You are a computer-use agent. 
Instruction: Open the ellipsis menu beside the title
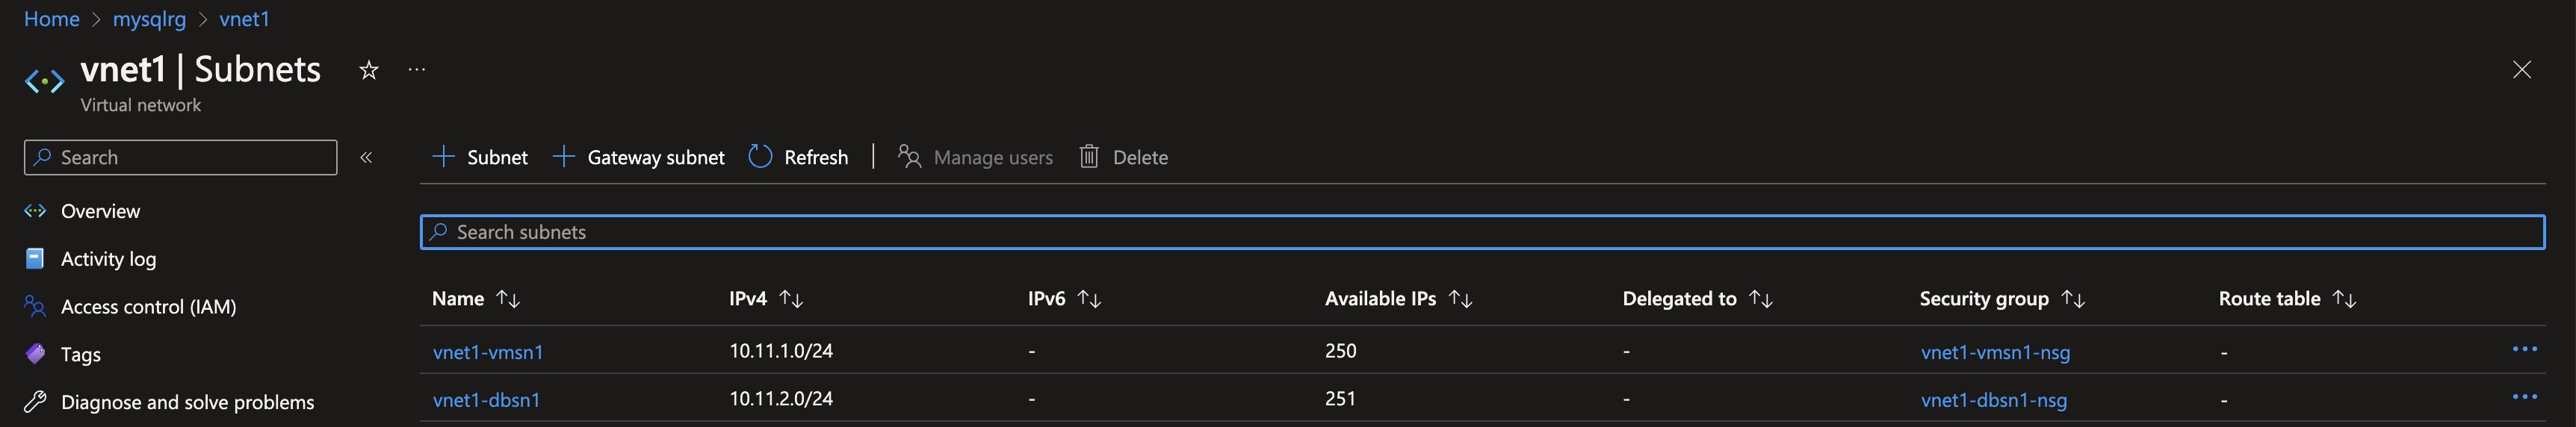tap(417, 70)
